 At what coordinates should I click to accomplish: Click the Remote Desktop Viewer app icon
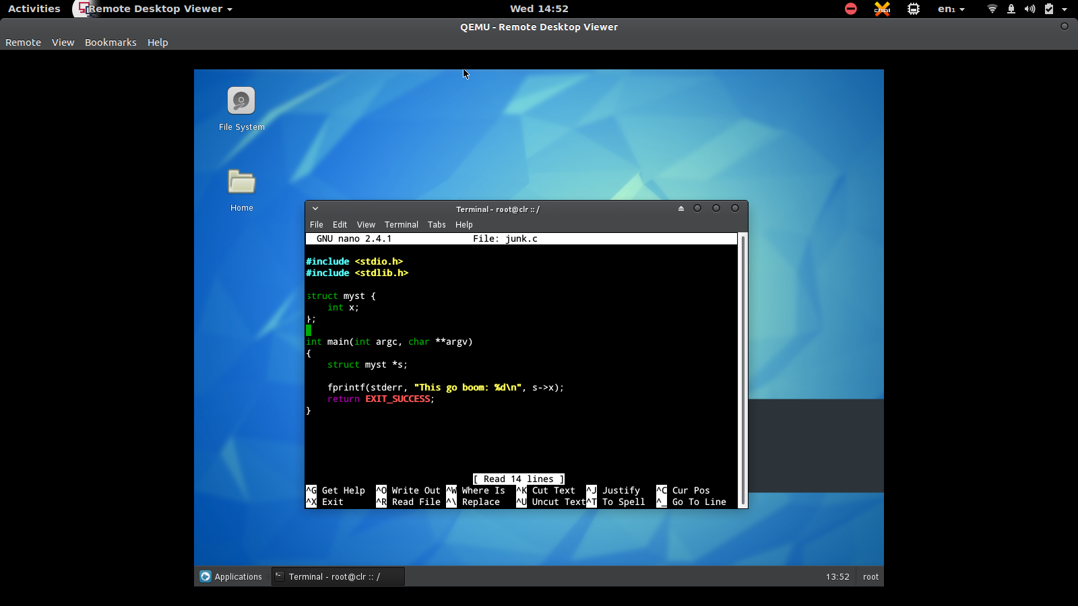click(84, 9)
